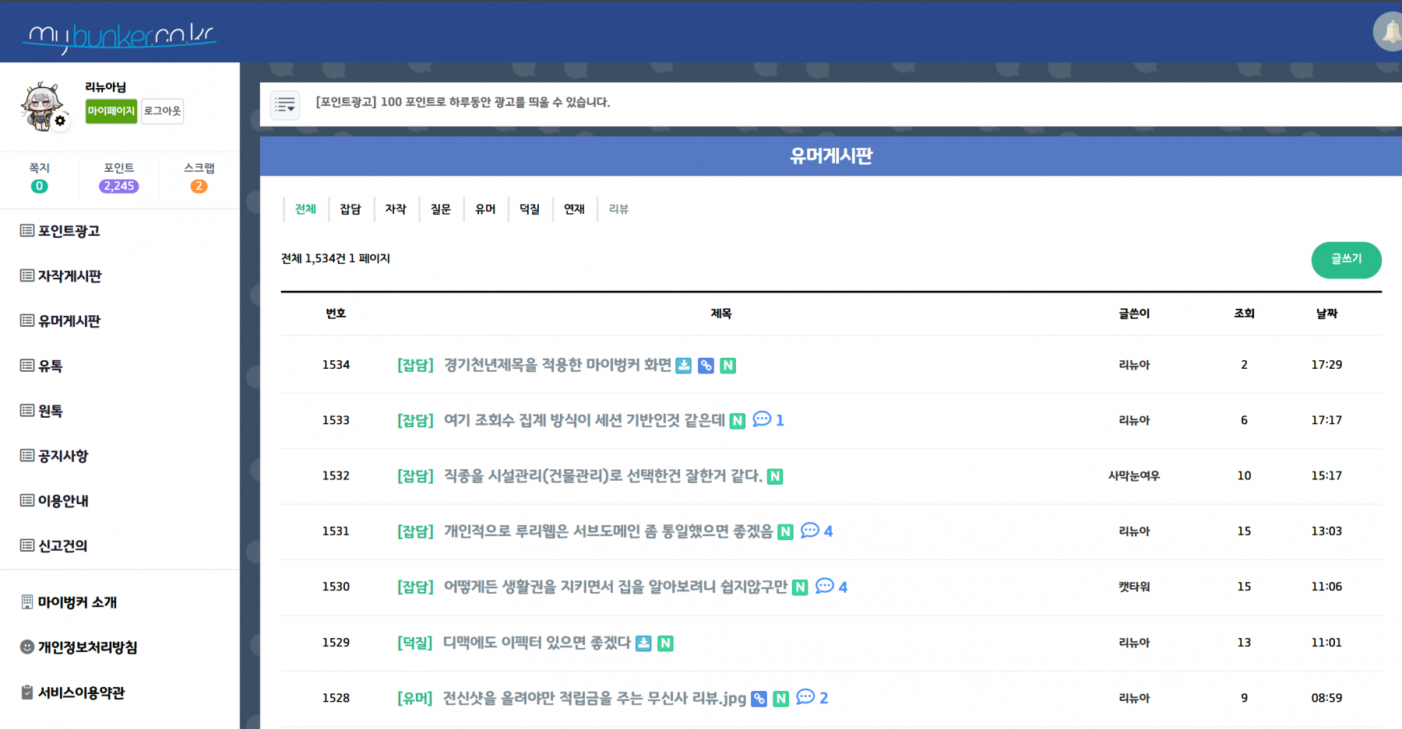
Task: Click link icon on post 1534
Action: click(706, 366)
